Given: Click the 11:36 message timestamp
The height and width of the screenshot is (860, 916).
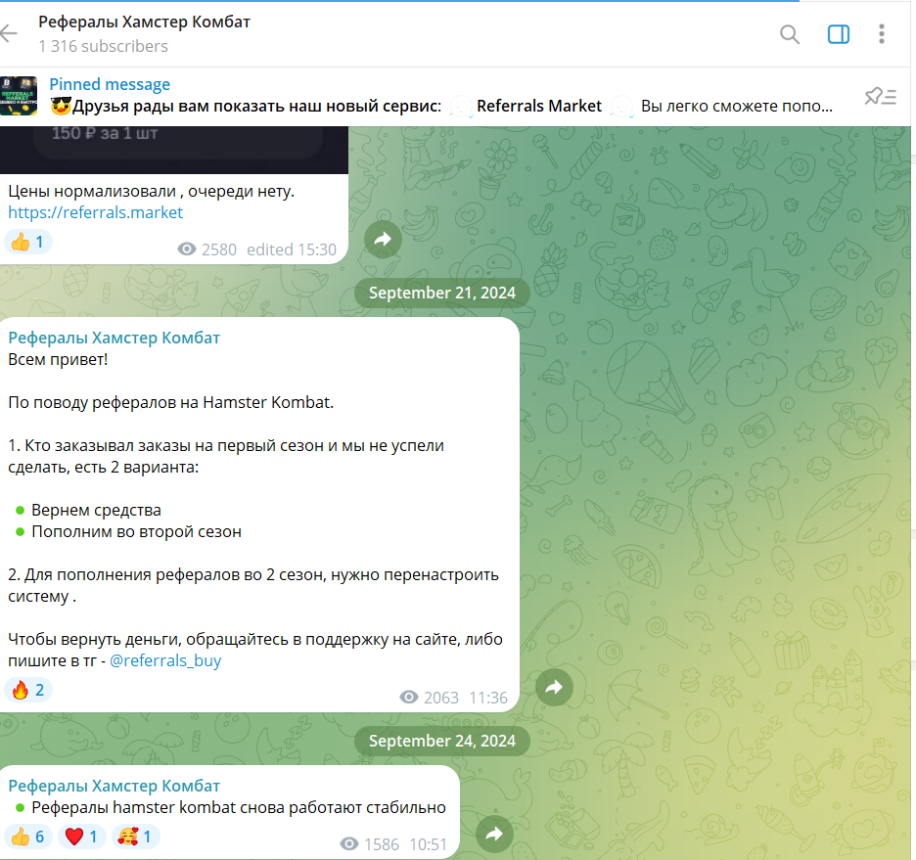Looking at the screenshot, I should coord(488,698).
